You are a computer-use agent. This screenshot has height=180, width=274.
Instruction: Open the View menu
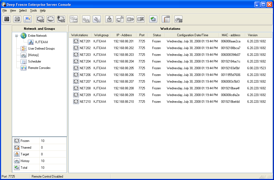(x=13, y=10)
